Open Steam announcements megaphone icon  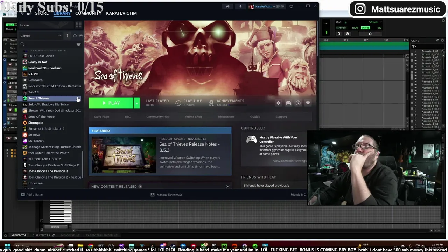(227, 6)
